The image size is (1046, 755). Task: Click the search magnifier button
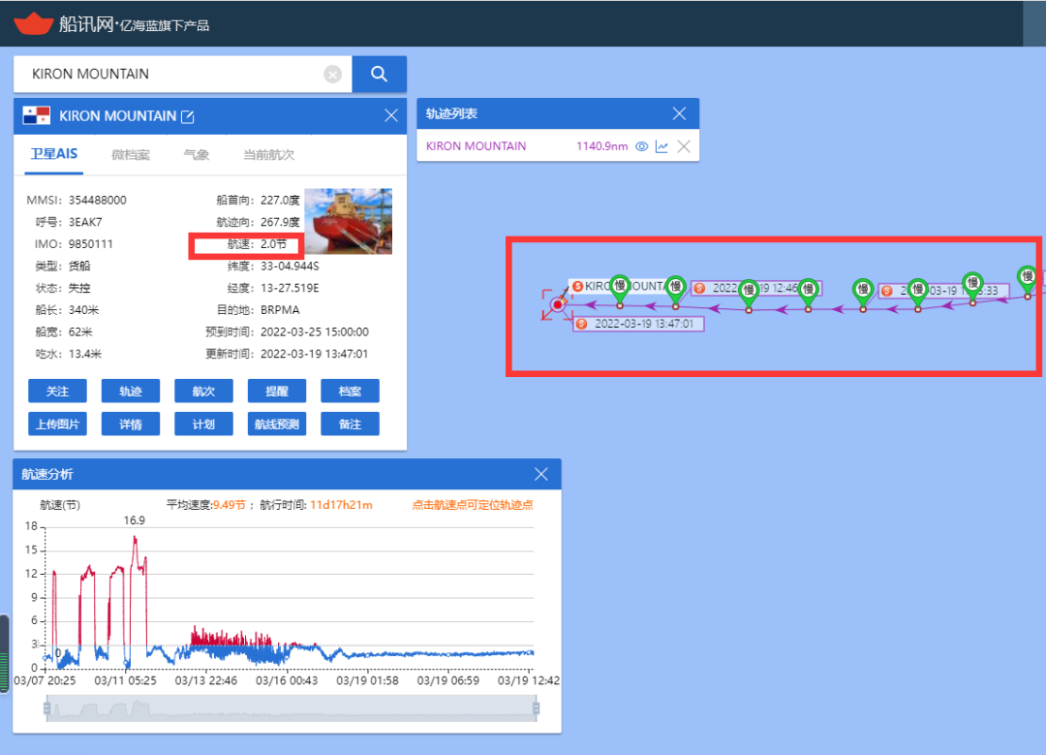click(x=379, y=75)
